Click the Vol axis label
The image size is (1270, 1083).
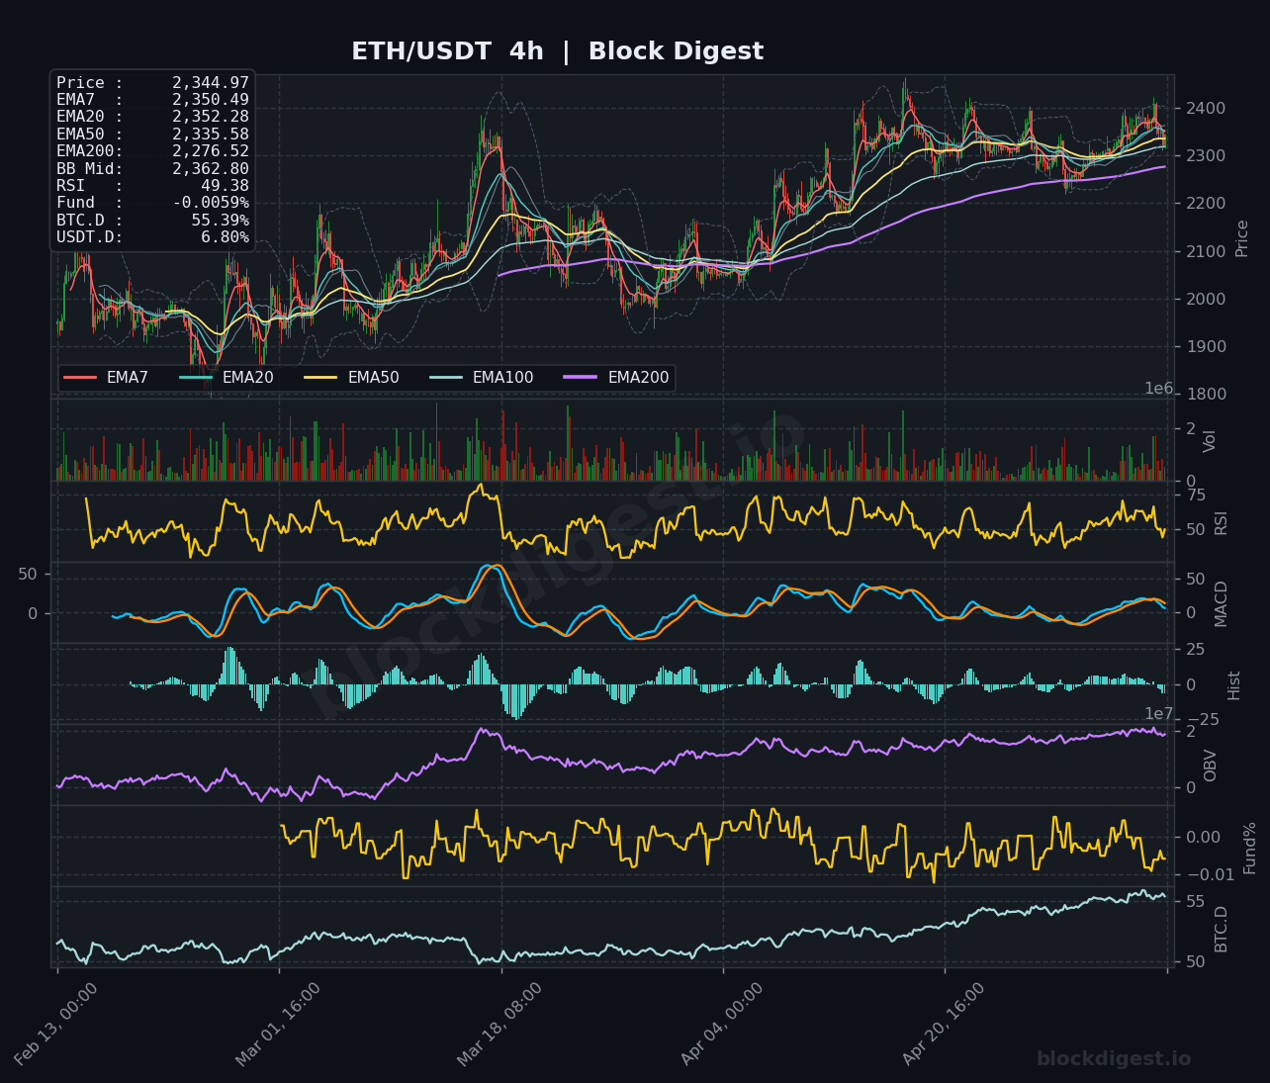(x=1210, y=441)
